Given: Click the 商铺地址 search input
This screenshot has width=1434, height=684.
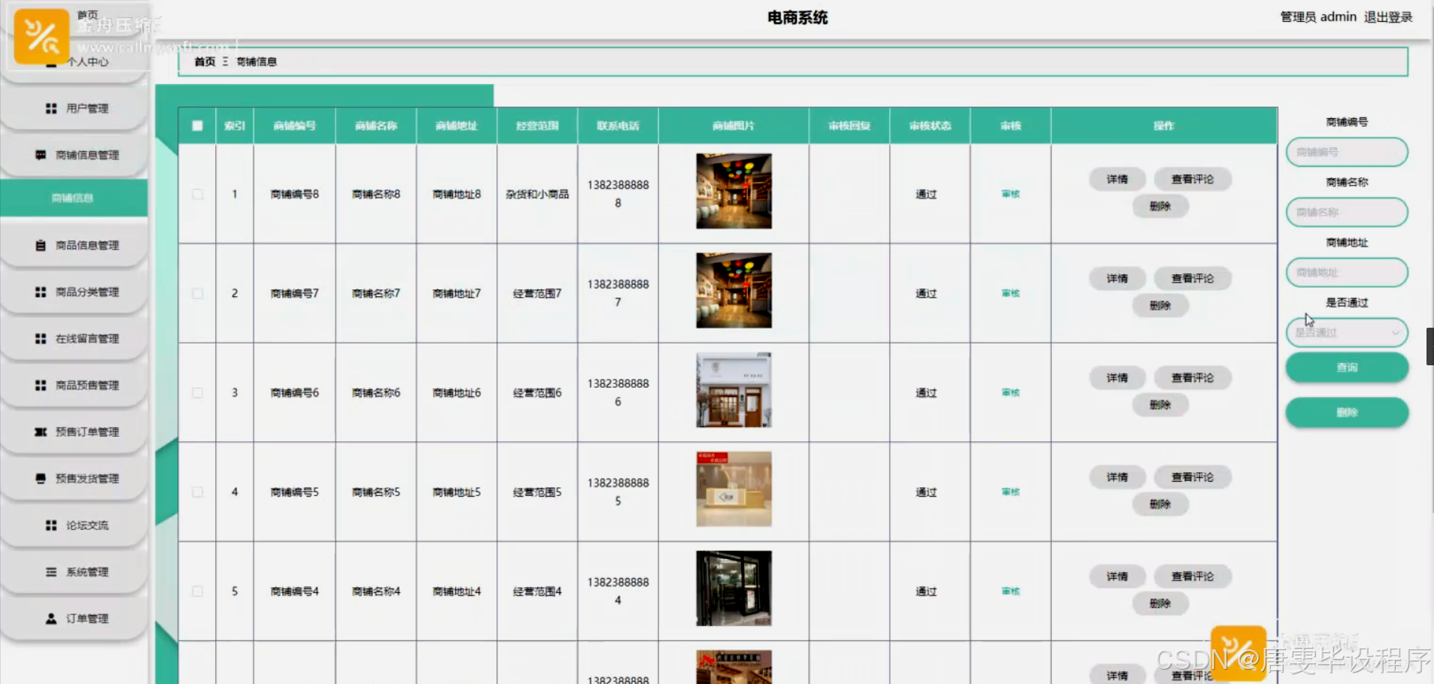Looking at the screenshot, I should (1347, 272).
